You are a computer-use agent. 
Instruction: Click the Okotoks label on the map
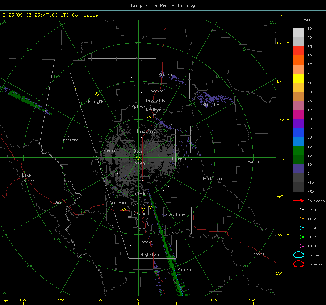coord(145,242)
